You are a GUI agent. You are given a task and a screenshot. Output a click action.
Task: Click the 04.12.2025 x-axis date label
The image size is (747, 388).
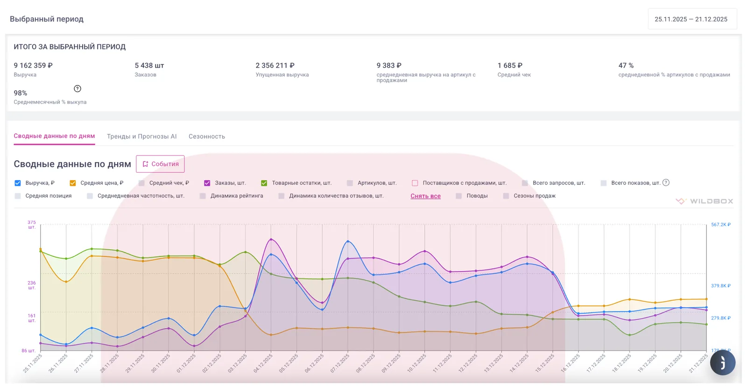coord(263,363)
